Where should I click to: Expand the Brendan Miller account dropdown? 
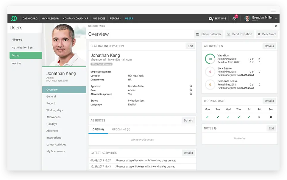tap(276, 19)
